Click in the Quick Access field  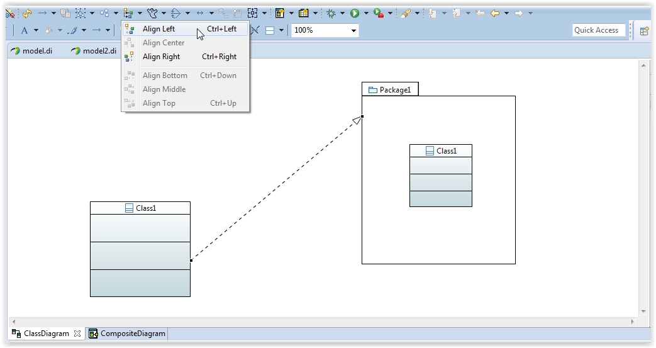599,30
